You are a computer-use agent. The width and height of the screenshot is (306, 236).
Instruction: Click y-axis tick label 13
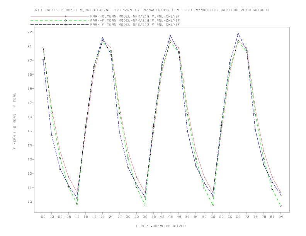[29, 159]
